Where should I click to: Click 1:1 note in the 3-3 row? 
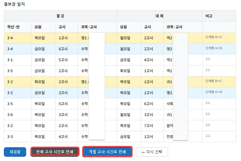point(208,136)
